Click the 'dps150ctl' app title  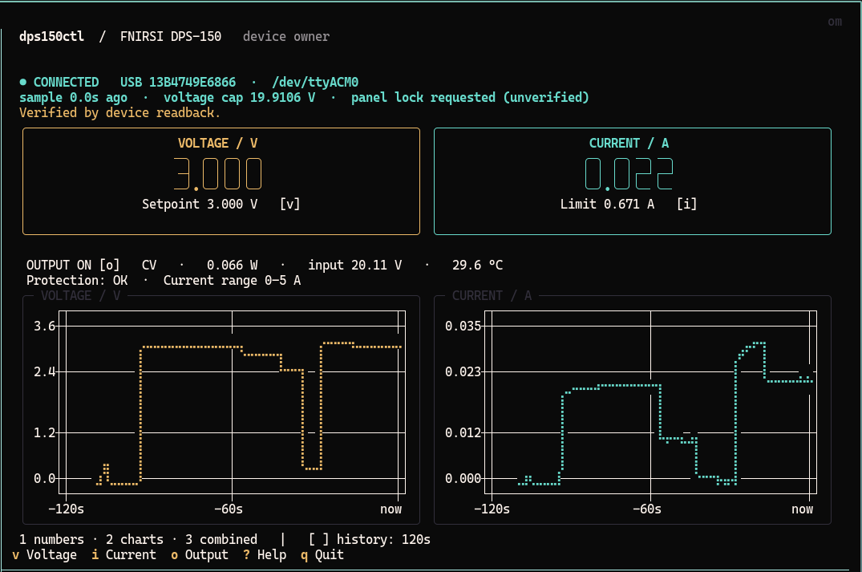coord(51,37)
